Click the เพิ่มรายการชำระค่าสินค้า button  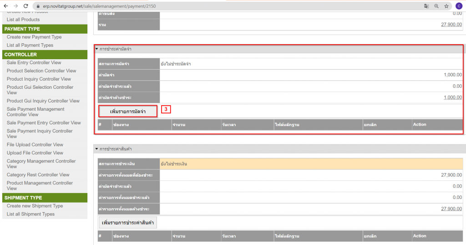click(x=128, y=223)
